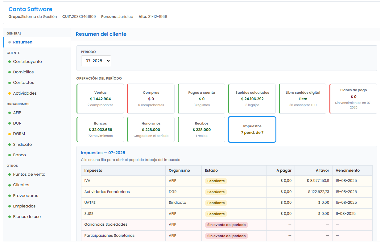The width and height of the screenshot is (380, 242).
Task: Click the Compras summary card
Action: [x=151, y=99]
